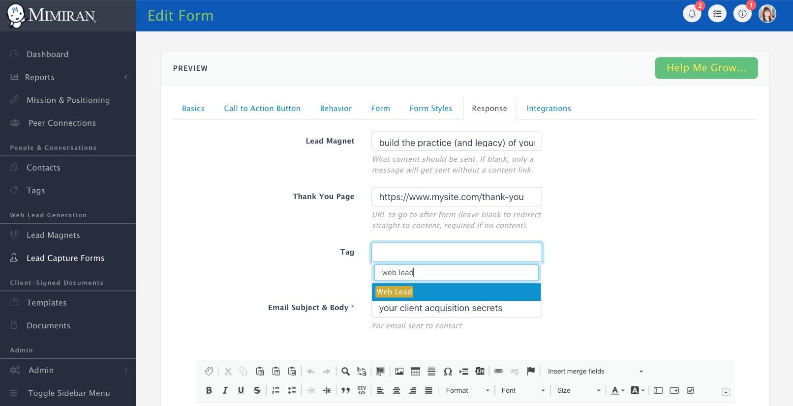Insert a numbered list

[276, 390]
